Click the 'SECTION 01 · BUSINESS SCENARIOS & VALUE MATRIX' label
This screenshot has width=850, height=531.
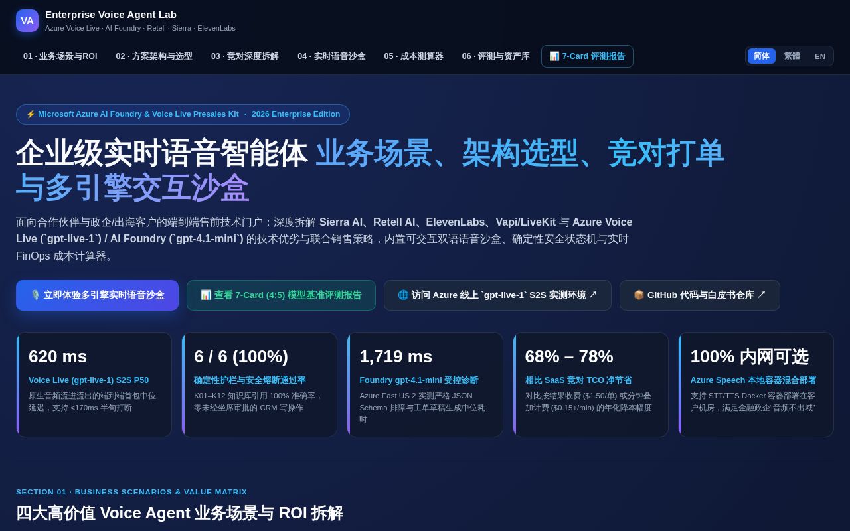[131, 492]
